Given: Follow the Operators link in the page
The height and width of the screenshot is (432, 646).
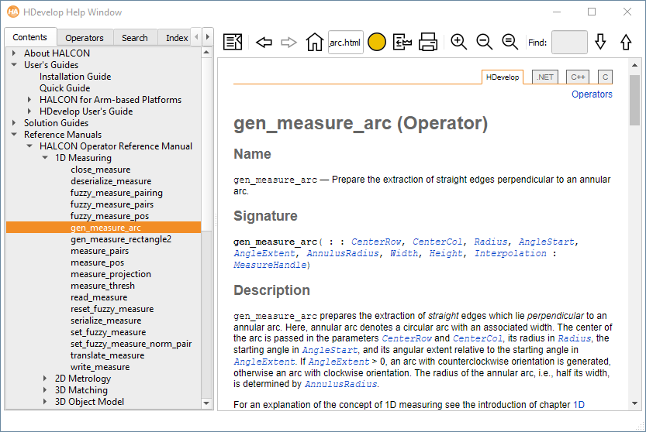Looking at the screenshot, I should point(592,94).
